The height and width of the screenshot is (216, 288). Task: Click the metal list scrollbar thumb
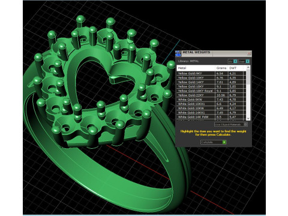248,77
